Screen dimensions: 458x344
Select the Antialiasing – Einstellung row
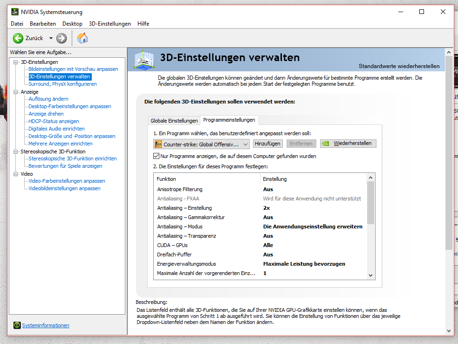pos(260,208)
